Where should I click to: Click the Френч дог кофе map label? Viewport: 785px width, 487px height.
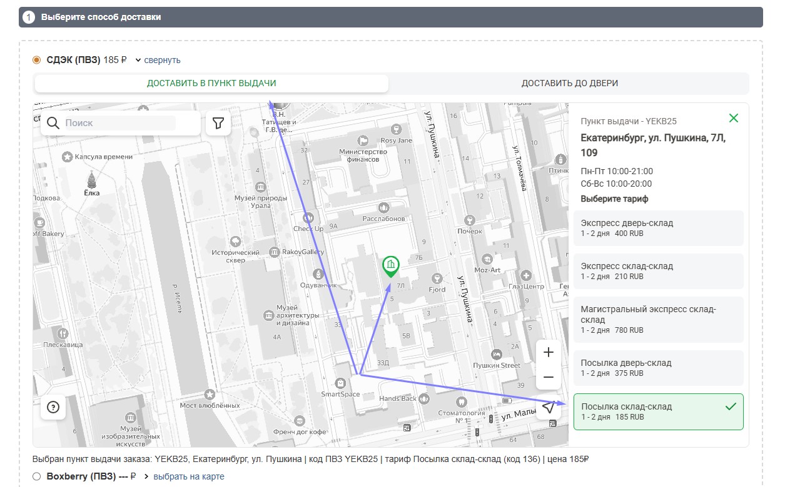(x=300, y=431)
